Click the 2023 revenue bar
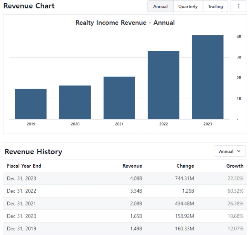248x235 pixels. [208, 77]
